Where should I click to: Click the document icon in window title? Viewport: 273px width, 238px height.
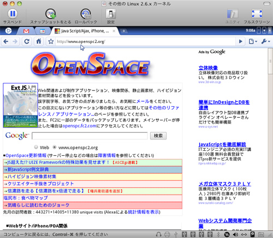pyautogui.click(x=104, y=4)
